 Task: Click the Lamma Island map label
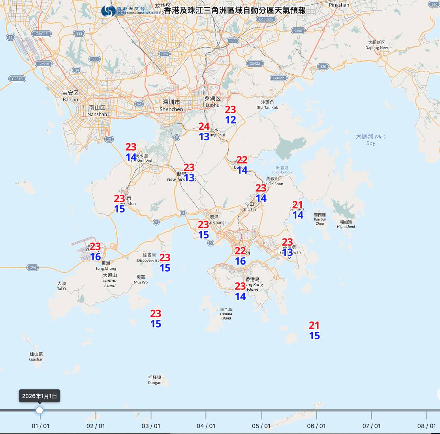(x=226, y=314)
